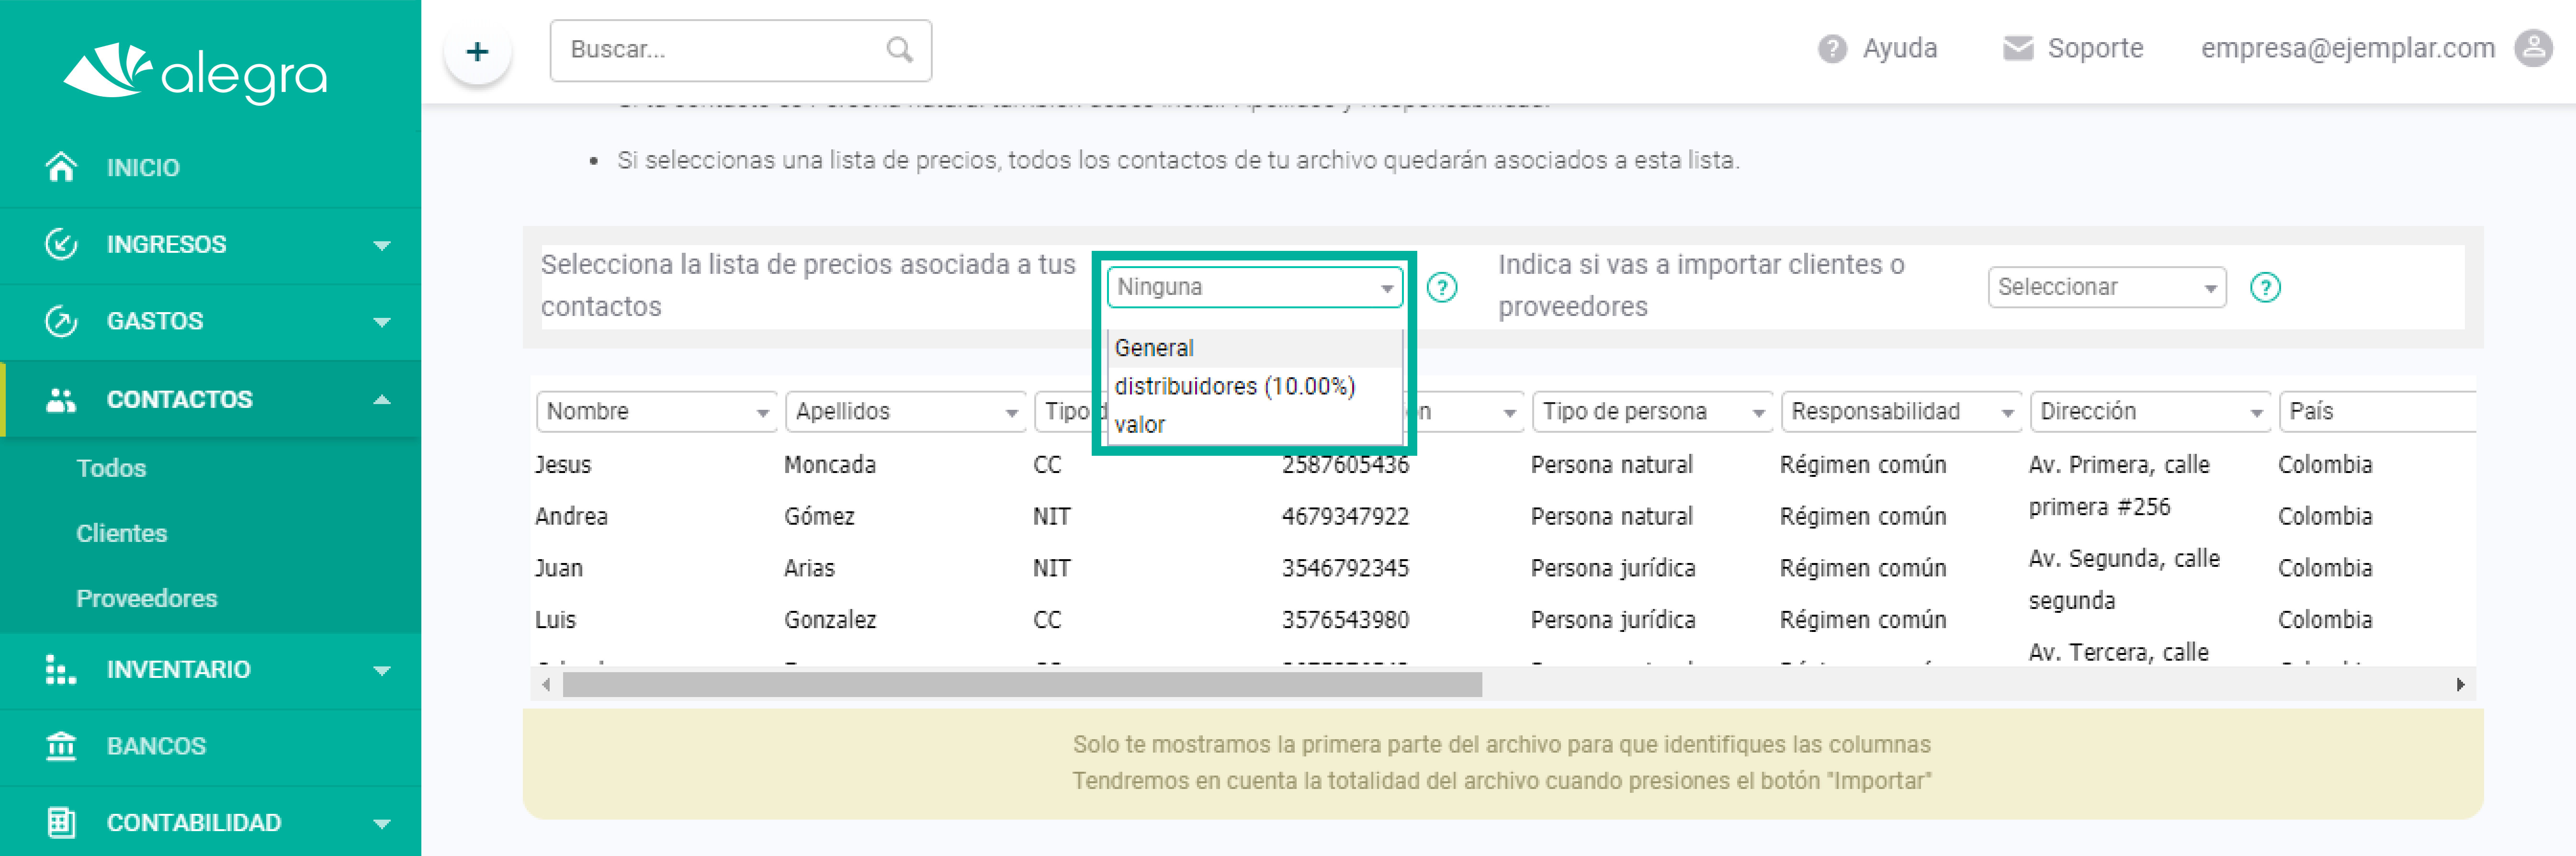Click the Ingresos arrow-circle icon
The width and height of the screenshot is (2576, 856).
(62, 244)
